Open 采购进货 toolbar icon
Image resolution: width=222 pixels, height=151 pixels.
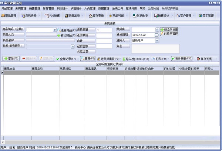29,16
